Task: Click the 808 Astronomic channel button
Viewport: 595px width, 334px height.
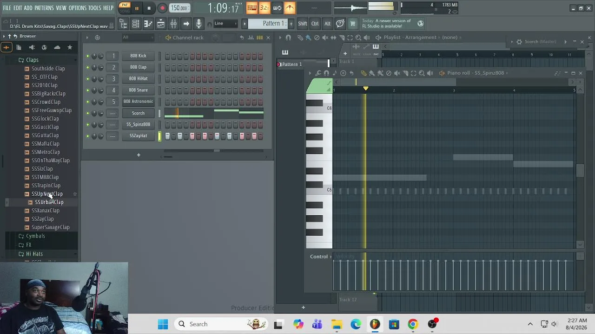Action: [138, 102]
